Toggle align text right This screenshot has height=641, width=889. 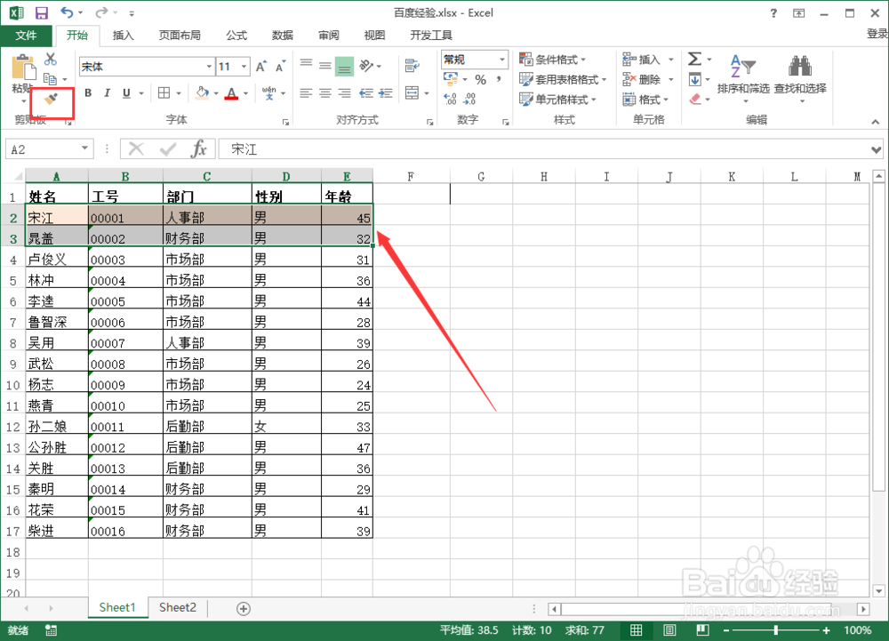pyautogui.click(x=344, y=93)
